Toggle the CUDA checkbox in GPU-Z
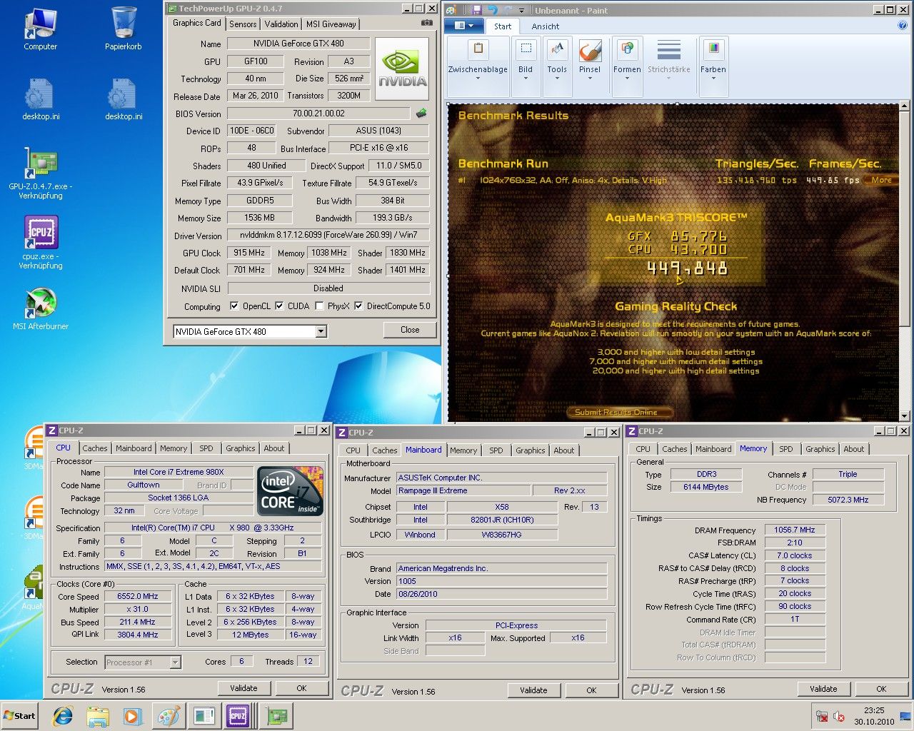This screenshot has width=914, height=731. tap(279, 306)
